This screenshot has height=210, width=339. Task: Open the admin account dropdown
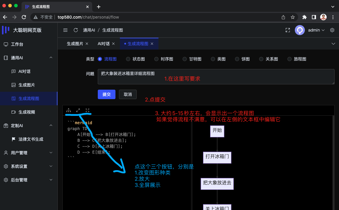click(316, 30)
